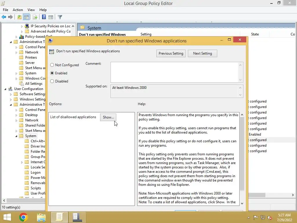Select the Driver Installation folder

click(x=38, y=146)
